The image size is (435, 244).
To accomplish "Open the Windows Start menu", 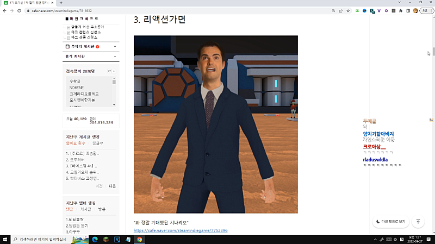I will (5, 239).
